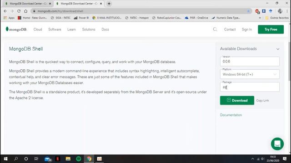Viewport: 291px width, 163px height.
Task: Open Cortana circle on taskbar
Action: pyautogui.click(x=26, y=159)
